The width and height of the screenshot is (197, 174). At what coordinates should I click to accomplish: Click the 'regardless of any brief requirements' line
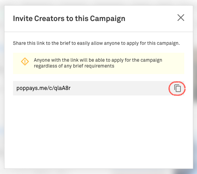pyautogui.click(x=74, y=66)
